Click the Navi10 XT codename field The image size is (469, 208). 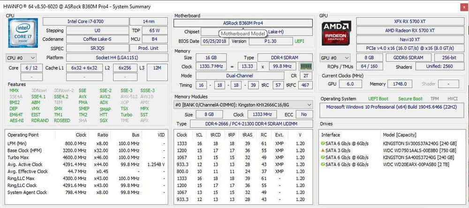(410, 39)
